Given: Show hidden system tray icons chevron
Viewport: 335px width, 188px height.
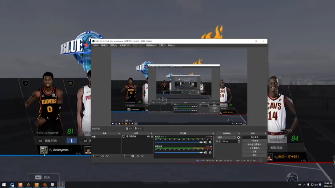Looking at the screenshot, I should click(304, 185).
